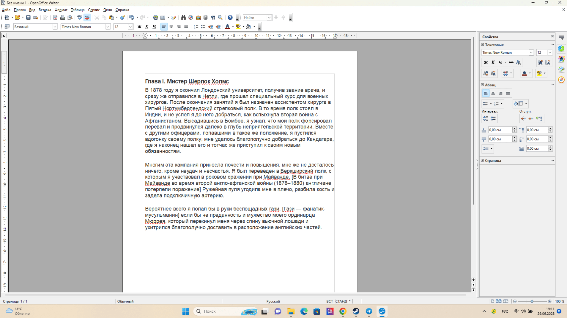
Task: Enable justified alignment in formatting toolbar
Action: pos(186,27)
